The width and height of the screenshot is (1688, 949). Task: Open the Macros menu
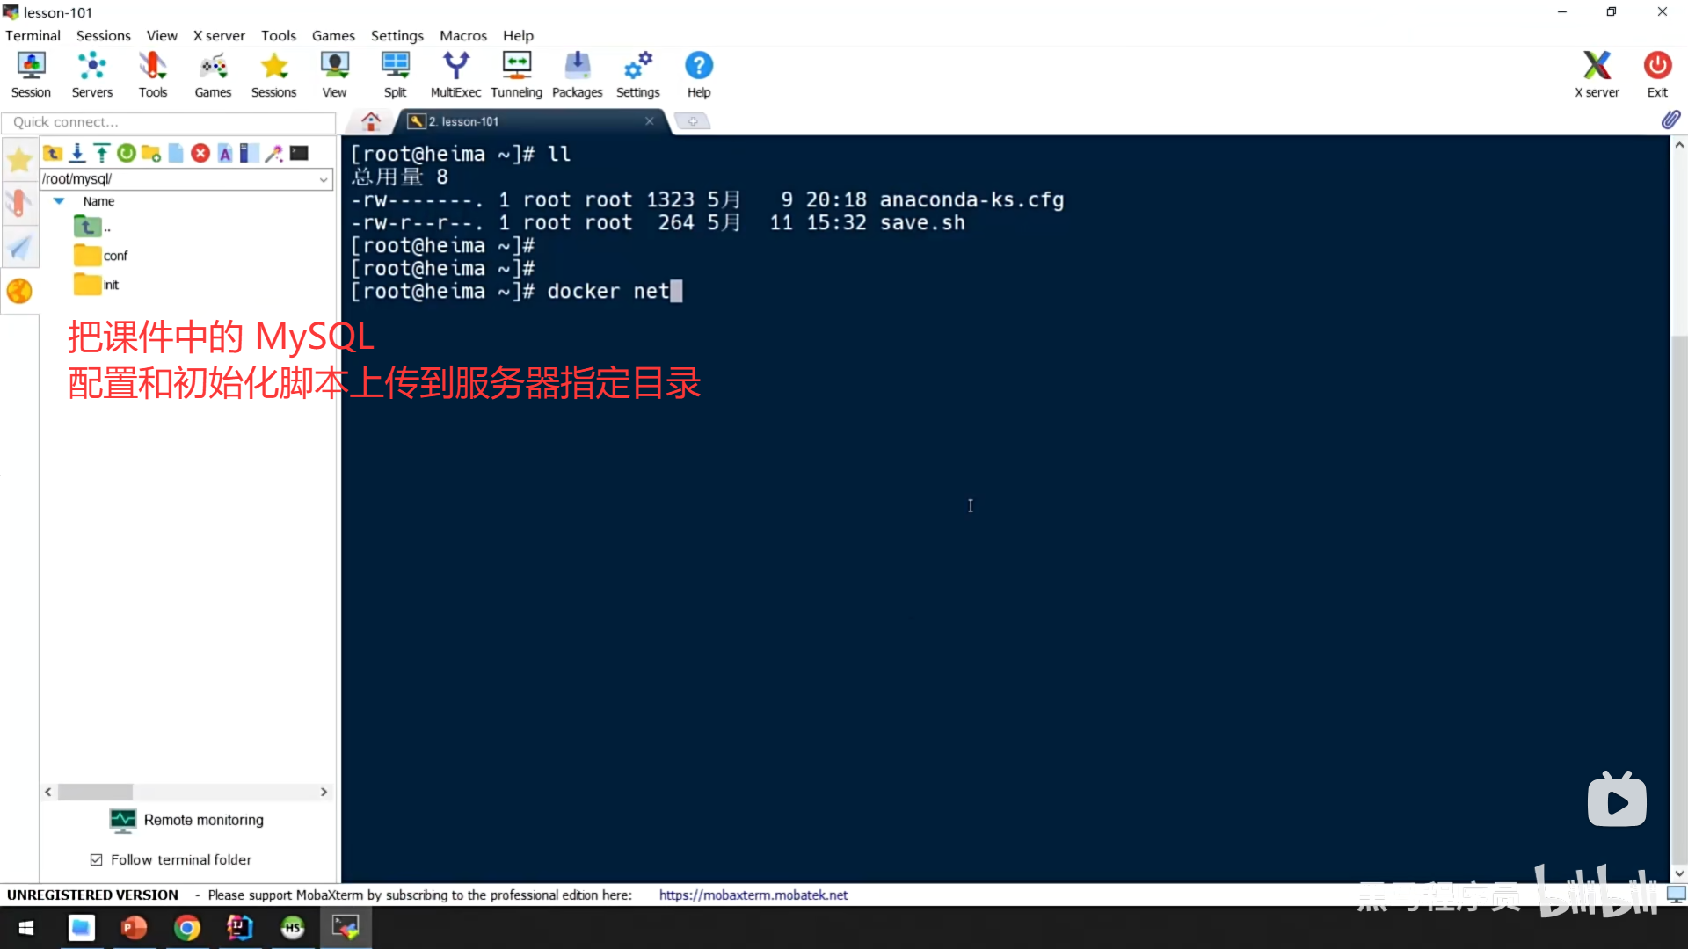click(462, 35)
